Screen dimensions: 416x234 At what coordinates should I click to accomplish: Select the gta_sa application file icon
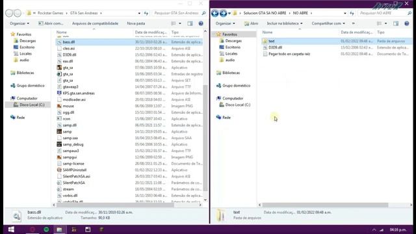click(x=59, y=68)
